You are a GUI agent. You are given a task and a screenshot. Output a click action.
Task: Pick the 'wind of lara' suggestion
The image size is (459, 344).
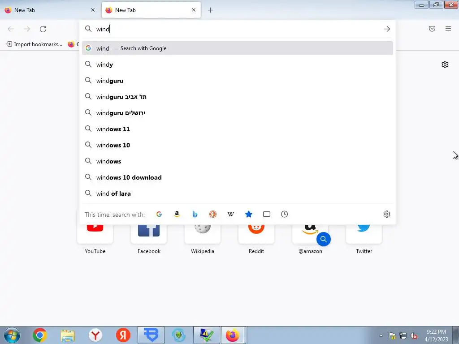coord(238,193)
